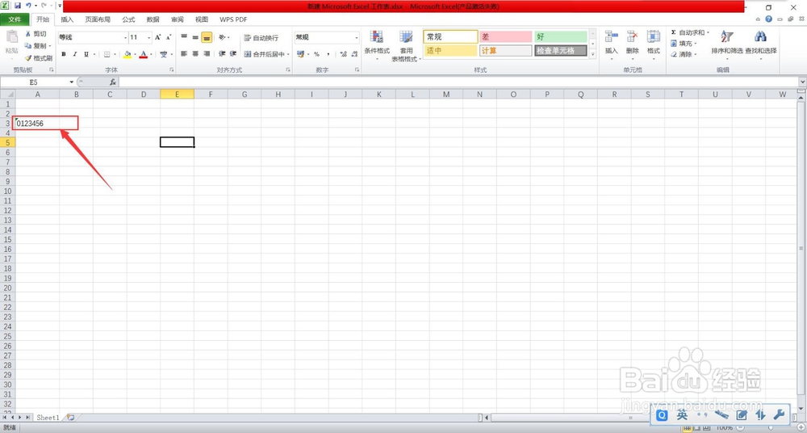Image resolution: width=807 pixels, height=433 pixels.
Task: Apply yellow fill color to cell
Action: point(128,54)
